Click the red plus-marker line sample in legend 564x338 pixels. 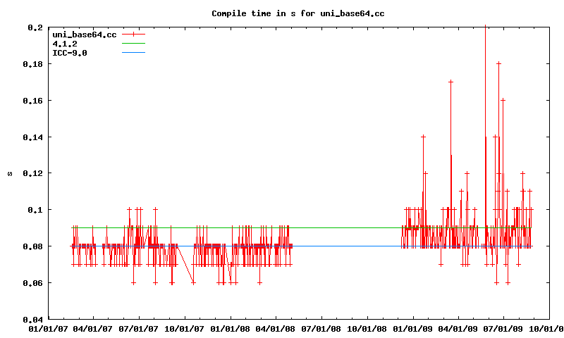point(133,35)
